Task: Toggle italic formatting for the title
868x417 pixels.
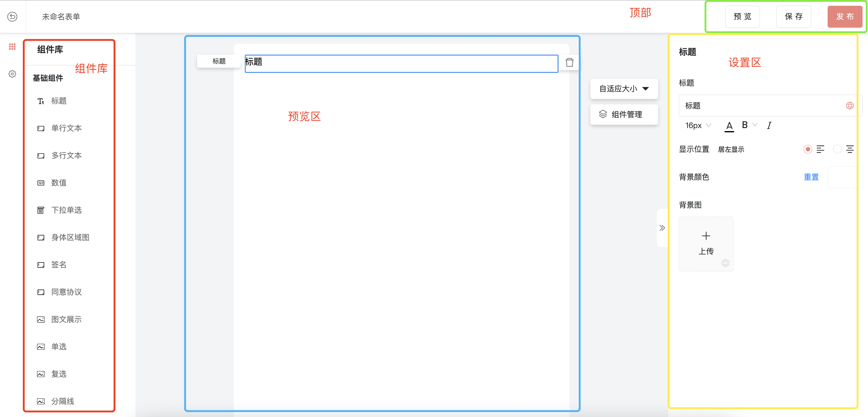Action: coord(769,126)
